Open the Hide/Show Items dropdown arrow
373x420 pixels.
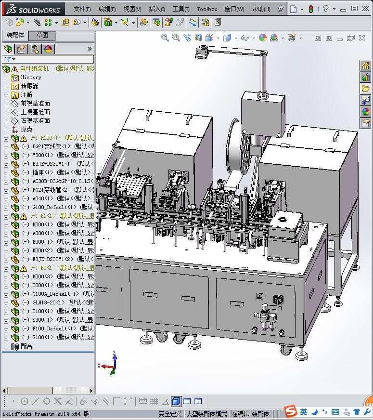(x=254, y=39)
